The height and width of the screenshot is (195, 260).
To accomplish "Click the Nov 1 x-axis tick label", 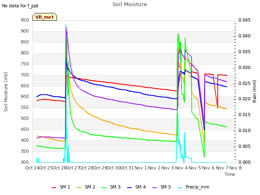I will click(x=141, y=168).
